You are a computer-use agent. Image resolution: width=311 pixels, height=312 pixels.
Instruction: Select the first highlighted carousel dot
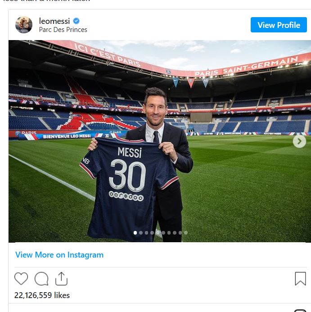click(x=135, y=233)
